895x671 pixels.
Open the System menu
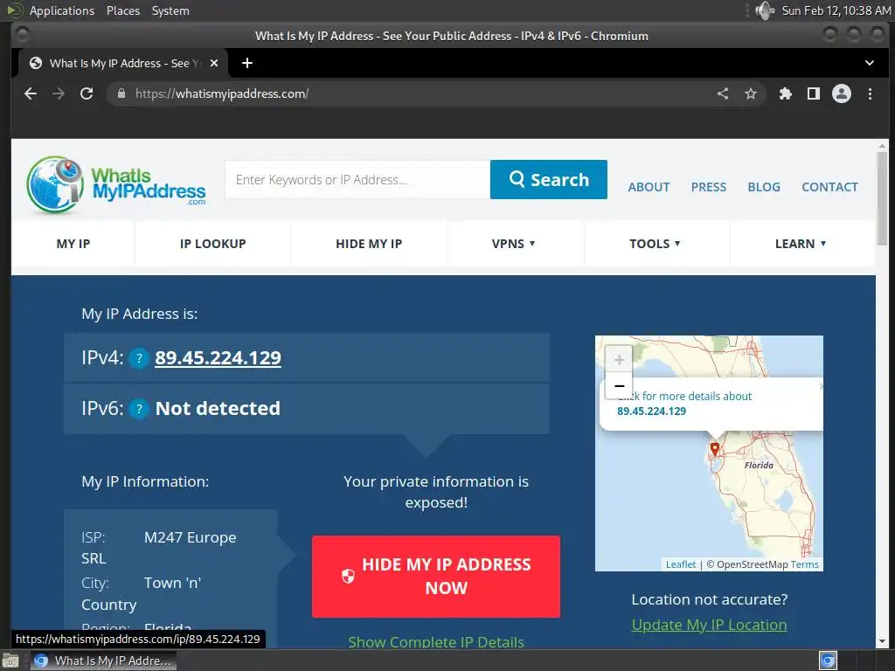(x=170, y=10)
